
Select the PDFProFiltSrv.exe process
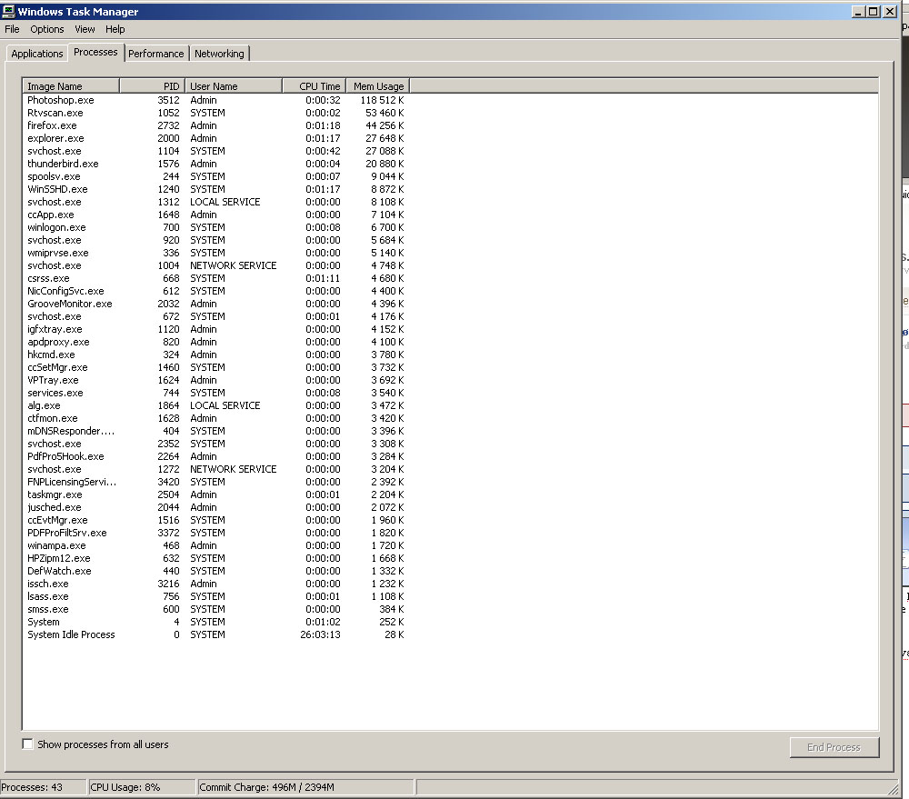coord(215,534)
